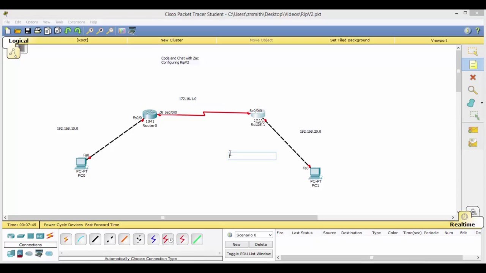Pick the orange Fiber cable
Image resolution: width=486 pixels, height=273 pixels.
coord(124,239)
